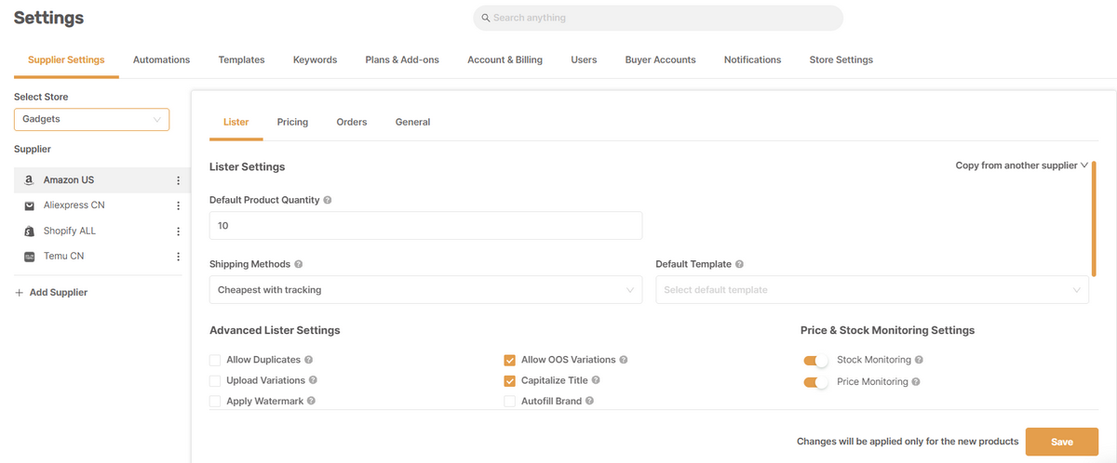Viewport: 1117px width, 463px height.
Task: Select Amazon US in the supplier list
Action: pyautogui.click(x=102, y=180)
